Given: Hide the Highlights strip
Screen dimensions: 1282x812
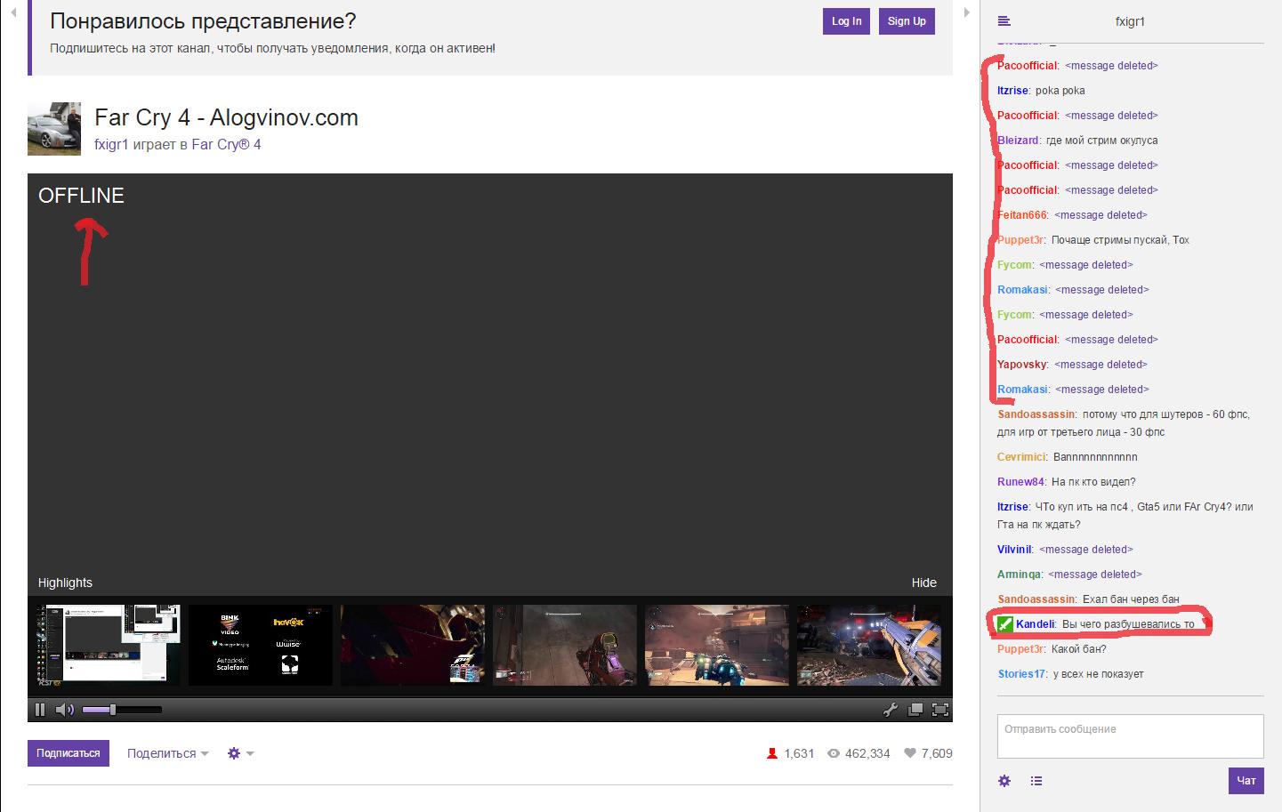Looking at the screenshot, I should 923,583.
